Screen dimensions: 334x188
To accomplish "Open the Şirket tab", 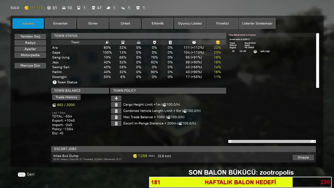I will pyautogui.click(x=125, y=23).
